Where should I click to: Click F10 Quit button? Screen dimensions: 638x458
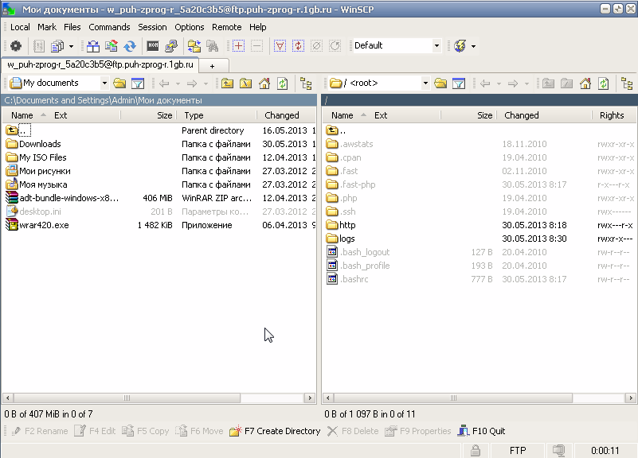[x=482, y=431]
